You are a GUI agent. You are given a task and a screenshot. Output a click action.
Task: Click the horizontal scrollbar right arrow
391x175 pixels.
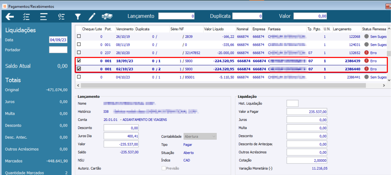[x=384, y=86]
